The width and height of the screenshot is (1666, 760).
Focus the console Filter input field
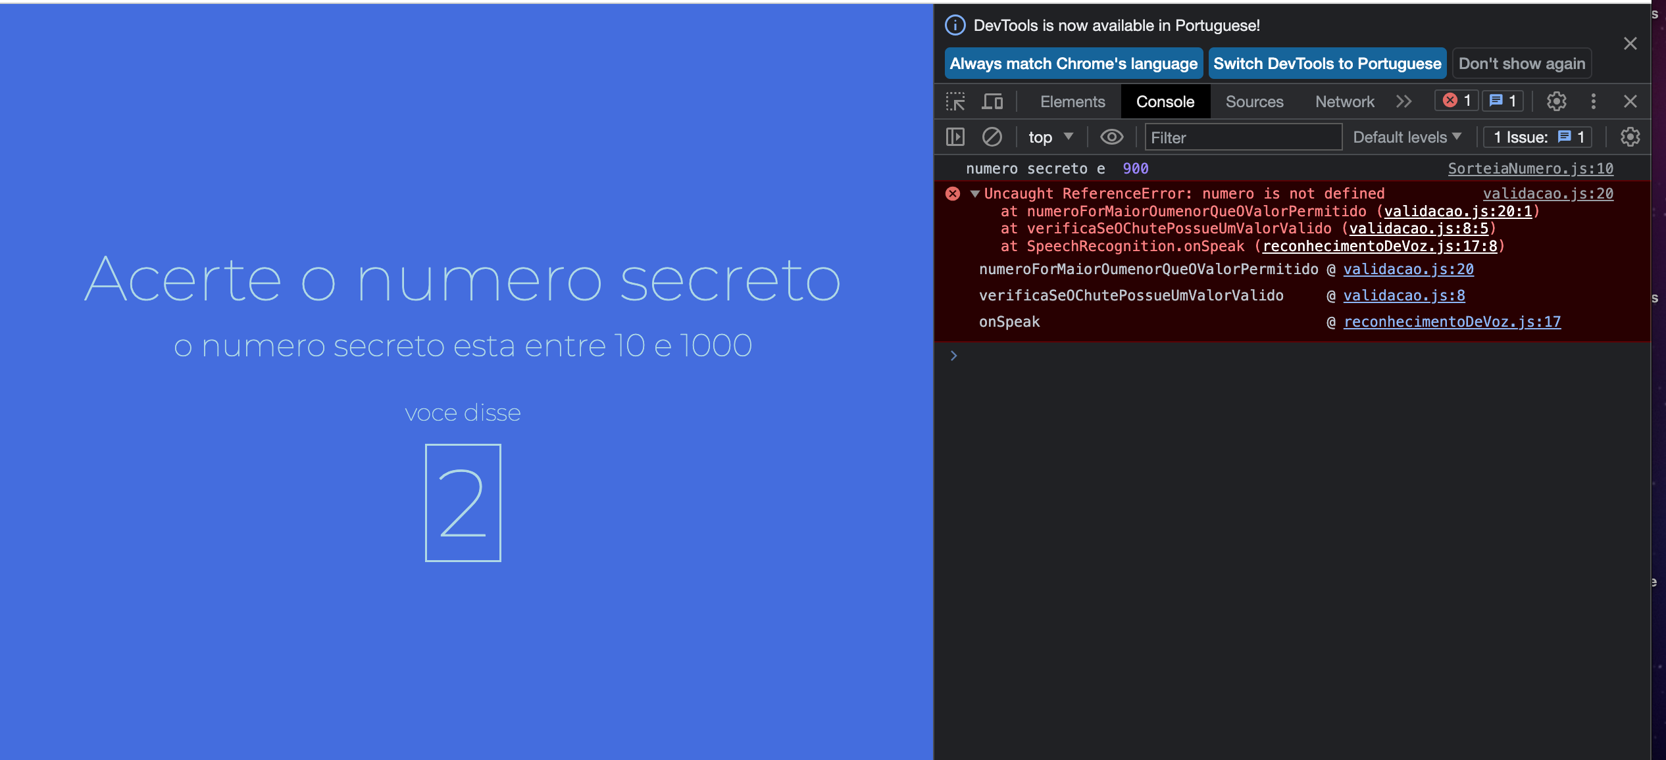tap(1244, 137)
